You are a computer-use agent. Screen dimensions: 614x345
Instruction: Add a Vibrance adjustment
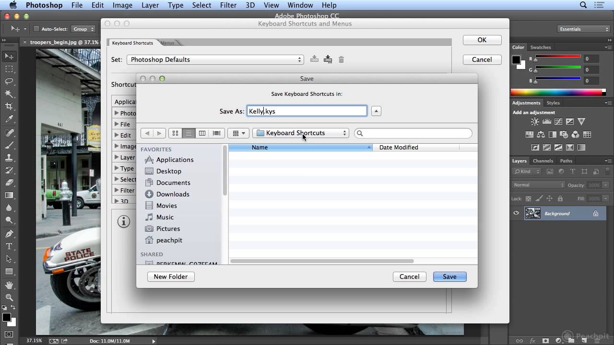(581, 122)
